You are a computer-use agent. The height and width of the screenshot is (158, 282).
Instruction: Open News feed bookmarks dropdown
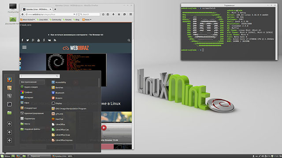pyautogui.click(x=87, y=19)
